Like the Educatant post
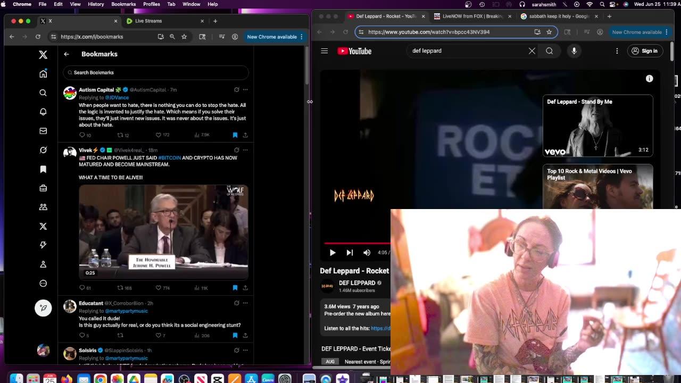 [158, 336]
